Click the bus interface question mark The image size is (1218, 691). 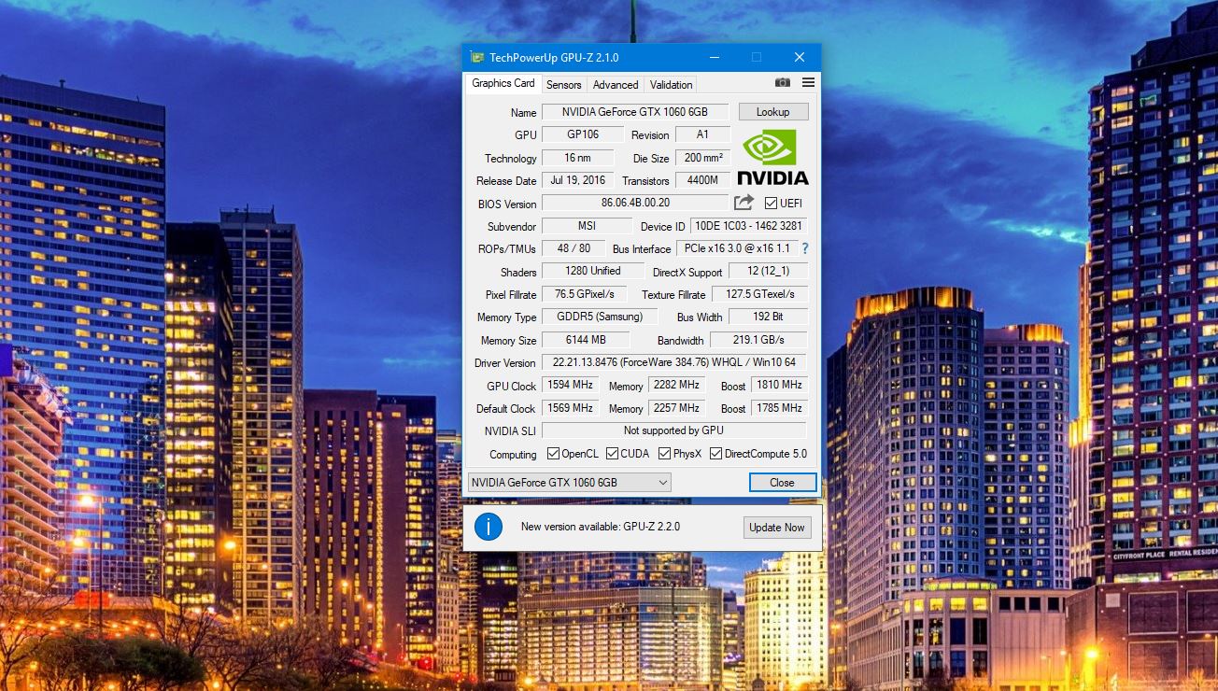(x=805, y=249)
